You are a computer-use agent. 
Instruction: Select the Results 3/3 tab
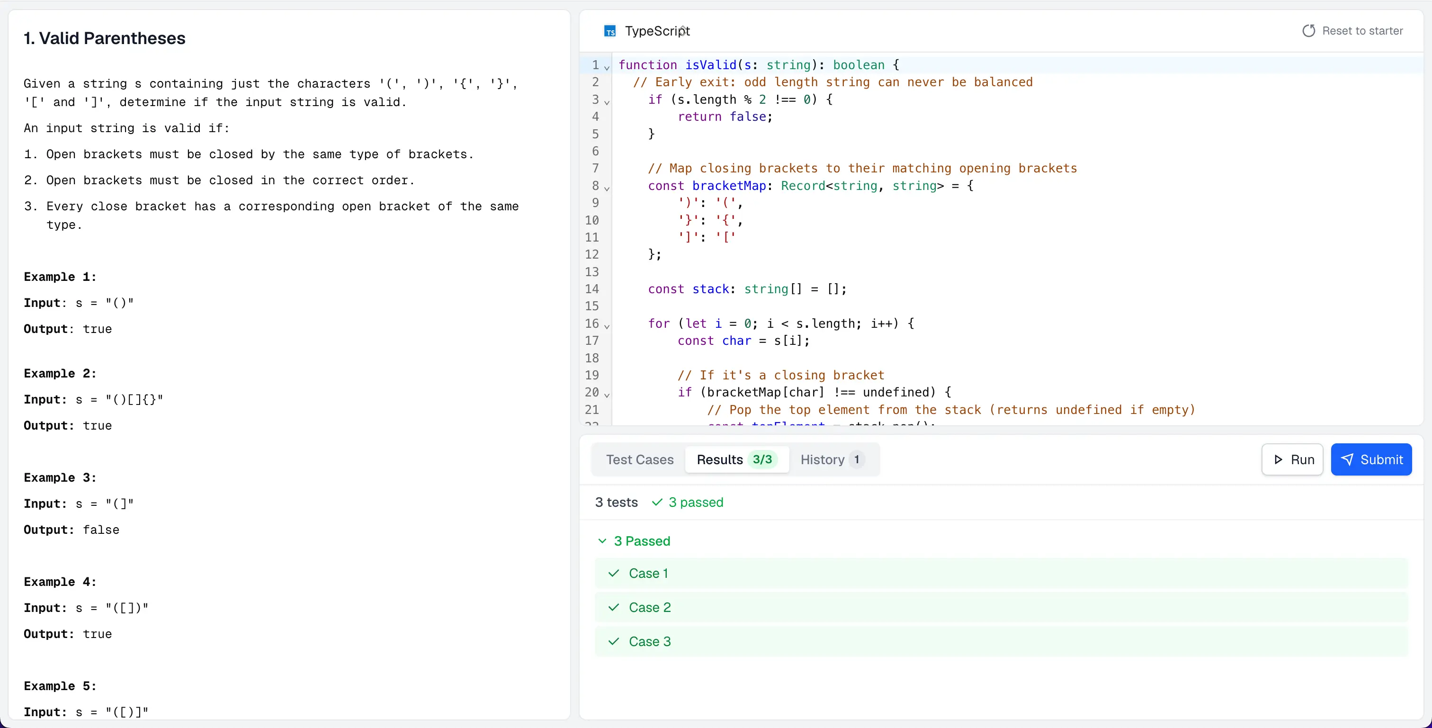[736, 459]
